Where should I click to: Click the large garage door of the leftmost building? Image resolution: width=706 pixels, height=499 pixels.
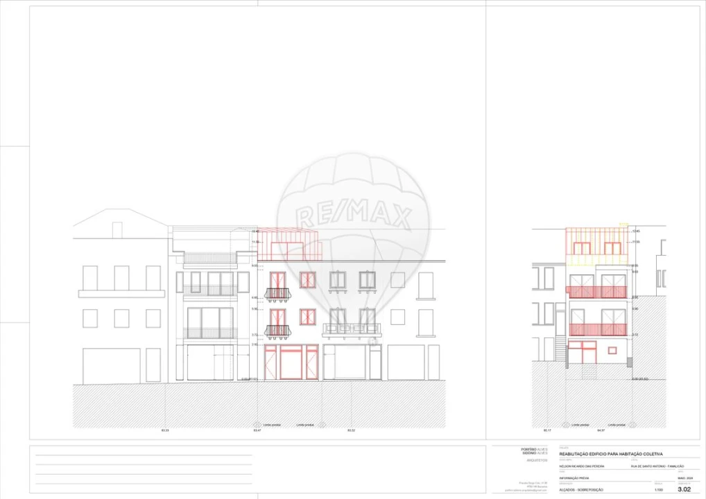(111, 365)
